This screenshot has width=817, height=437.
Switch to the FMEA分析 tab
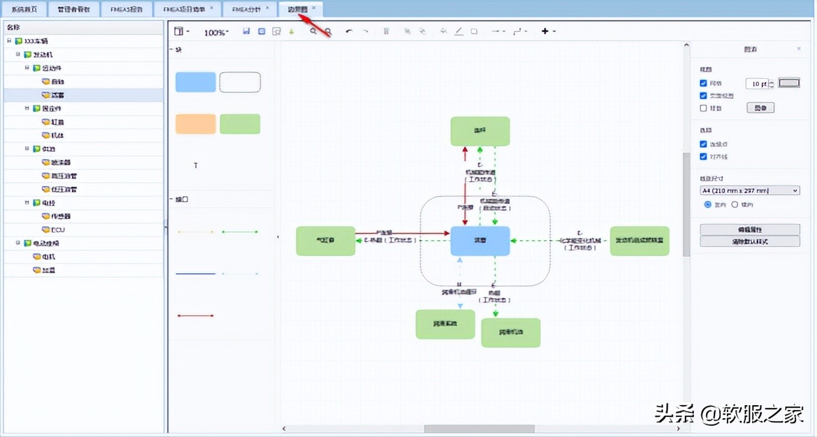tap(246, 9)
